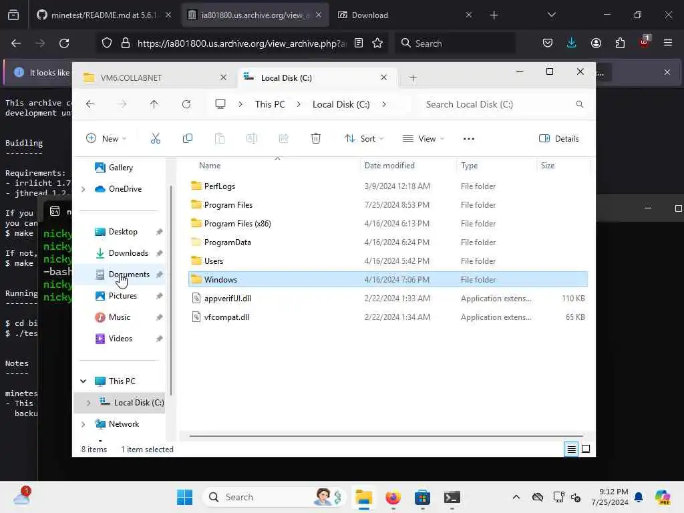This screenshot has height=513, width=684.
Task: Open Firefox downloads panel
Action: [572, 43]
